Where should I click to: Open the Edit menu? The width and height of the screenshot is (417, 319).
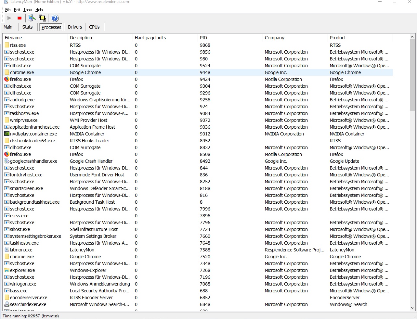click(17, 10)
